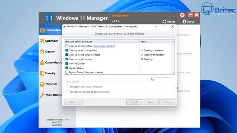This screenshot has width=237, height=133.
Task: Click the item list scroll down arrow
Action: click(173, 73)
